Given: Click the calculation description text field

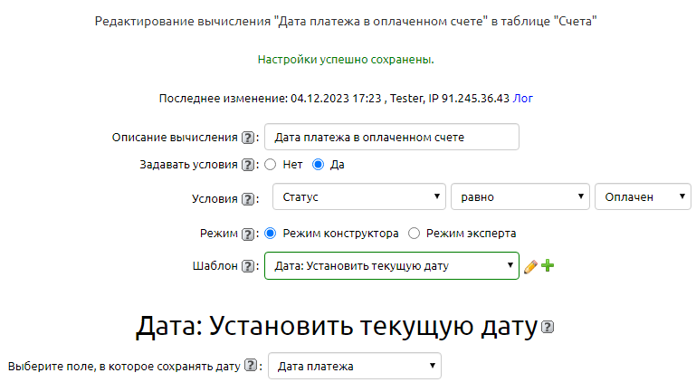Looking at the screenshot, I should pos(391,137).
